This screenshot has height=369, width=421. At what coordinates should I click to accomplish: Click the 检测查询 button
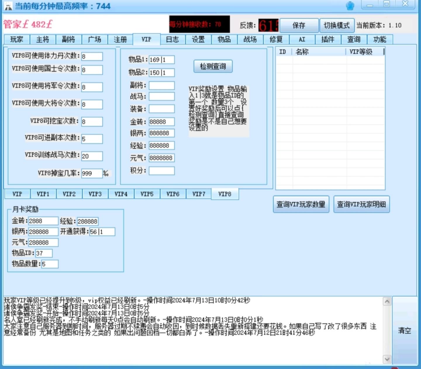[x=213, y=66]
